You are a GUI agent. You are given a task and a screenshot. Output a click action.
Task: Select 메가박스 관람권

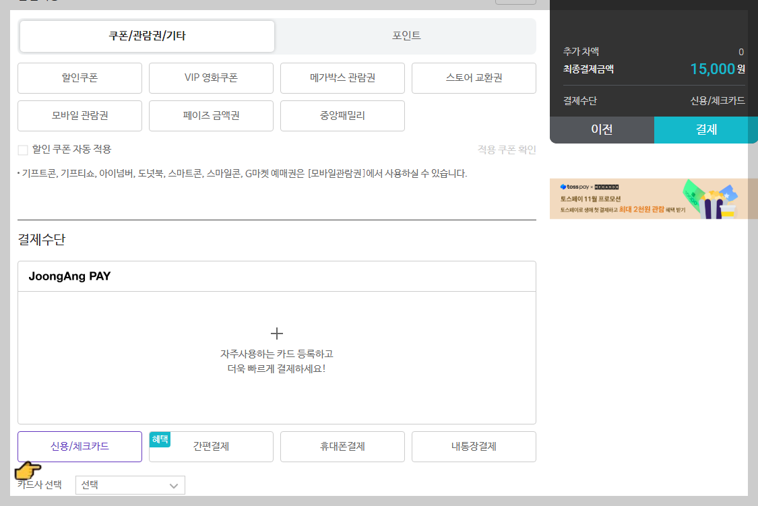coord(343,77)
